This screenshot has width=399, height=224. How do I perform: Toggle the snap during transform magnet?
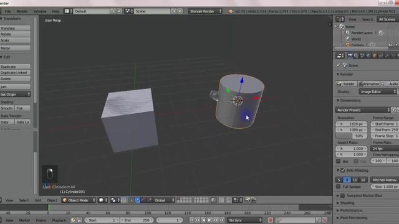229,200
